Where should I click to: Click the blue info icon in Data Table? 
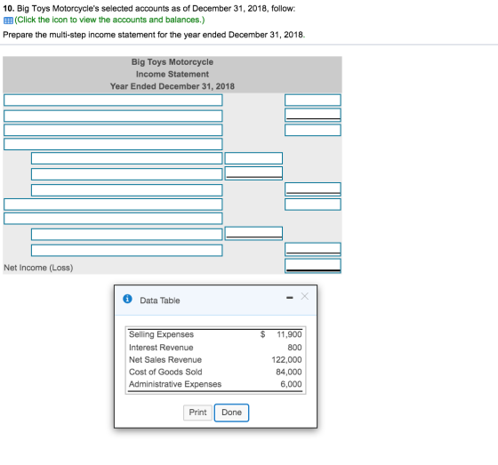127,299
